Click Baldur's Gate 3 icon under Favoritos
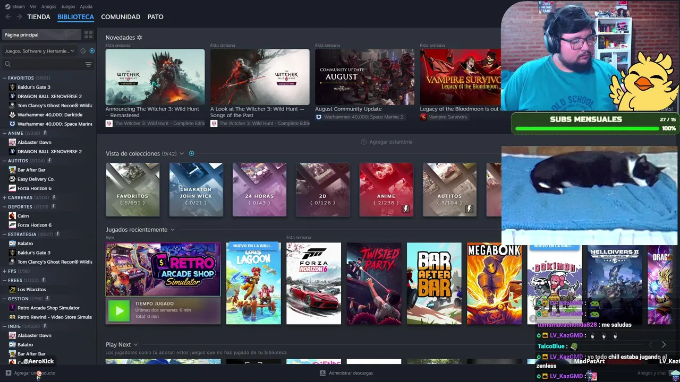680x382 pixels. click(x=12, y=87)
